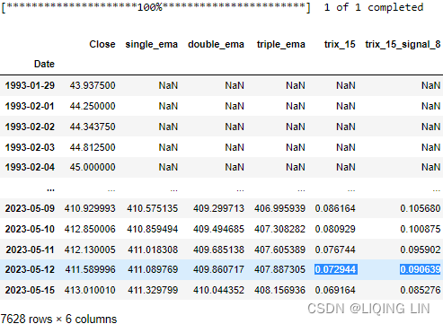Select the 1993-02-04 date row label
Screen dimensions: 443x324
pyautogui.click(x=30, y=167)
